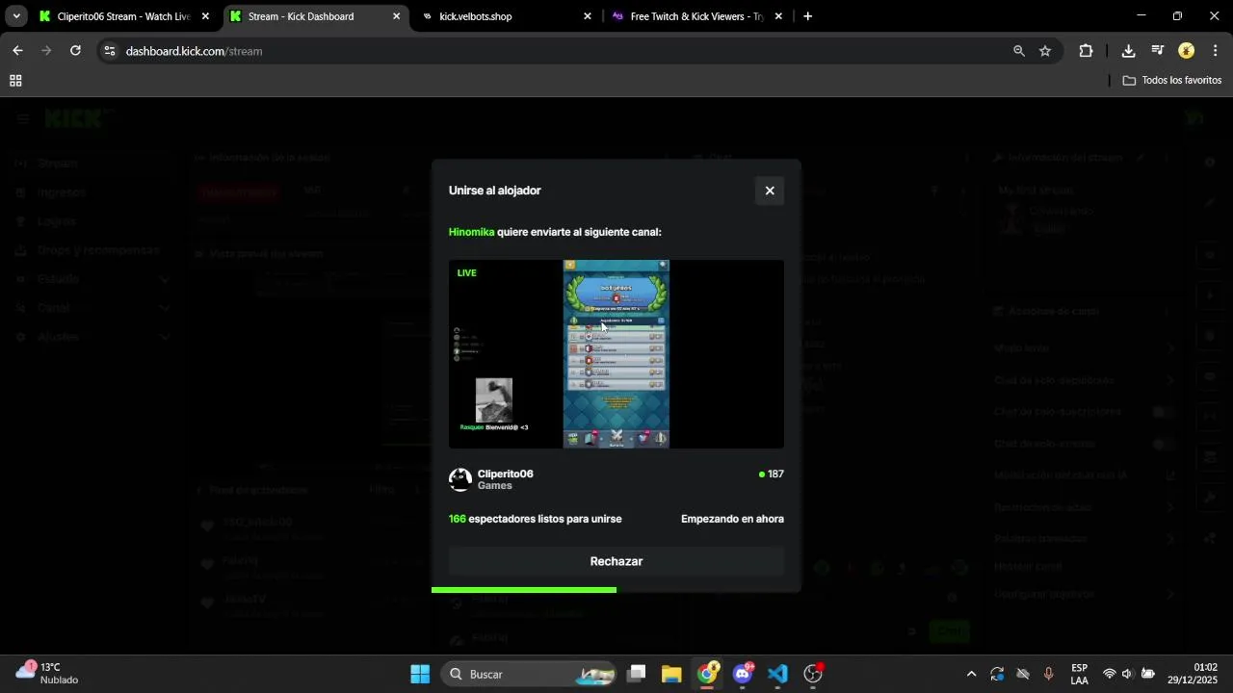The width and height of the screenshot is (1233, 693).
Task: Open Visual Studio Code from the taskbar
Action: click(777, 674)
